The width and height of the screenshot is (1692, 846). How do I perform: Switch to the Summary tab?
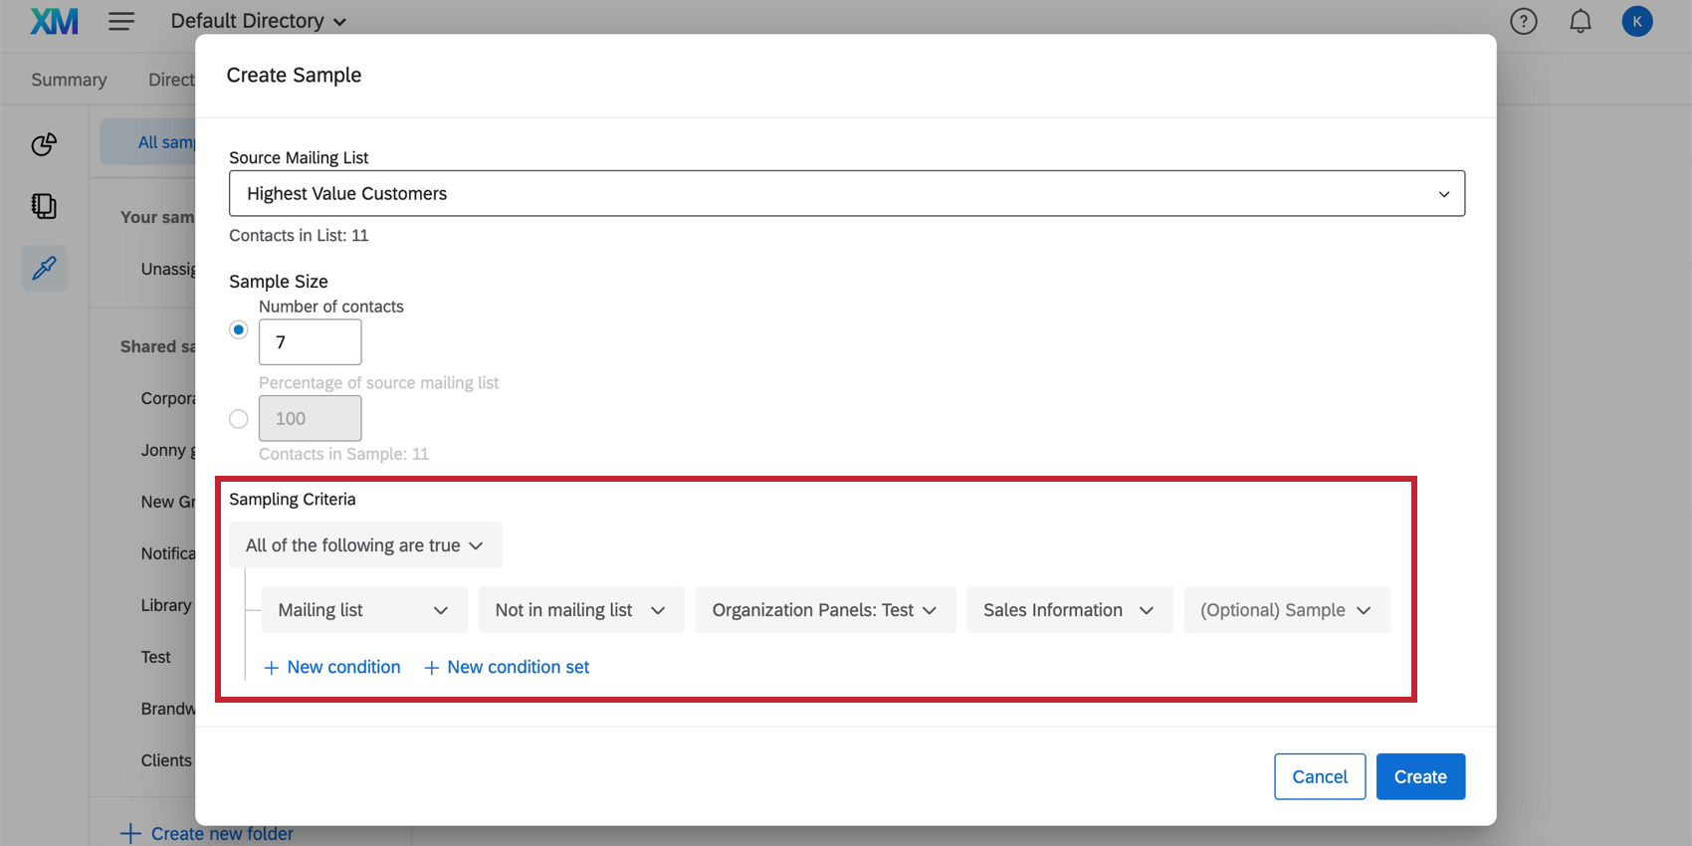(69, 80)
